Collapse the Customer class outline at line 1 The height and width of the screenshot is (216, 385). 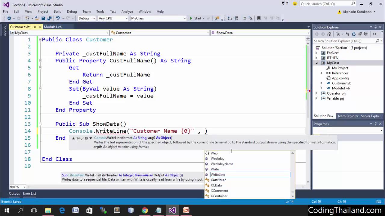tap(40, 40)
